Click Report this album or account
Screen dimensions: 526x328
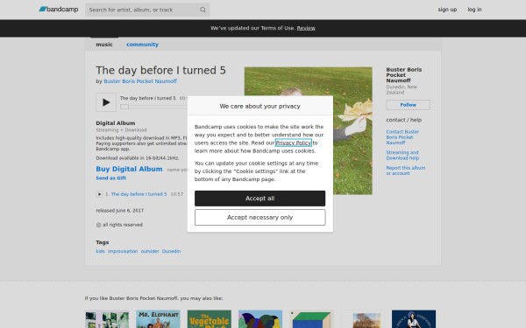click(x=406, y=171)
